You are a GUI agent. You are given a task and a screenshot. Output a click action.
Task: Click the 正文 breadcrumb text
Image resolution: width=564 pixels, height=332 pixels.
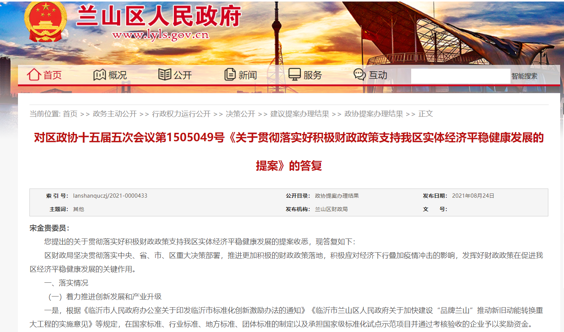[x=426, y=114]
